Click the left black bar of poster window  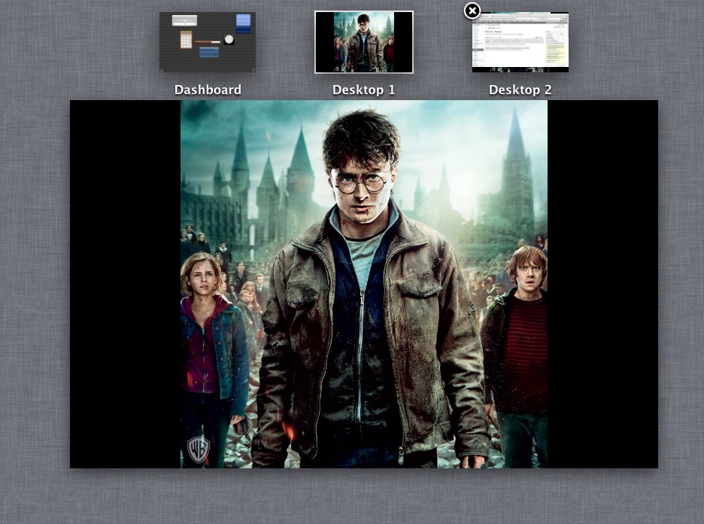coord(125,284)
